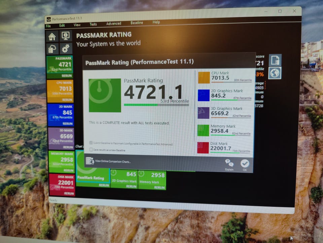Click the 2D Graphics Mark 845.2 value
323x243 pixels.
pos(218,96)
